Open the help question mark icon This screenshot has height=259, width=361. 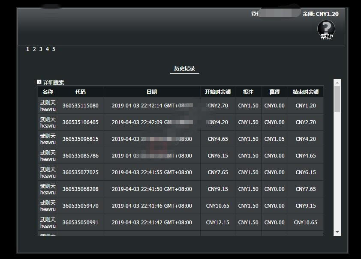[326, 29]
